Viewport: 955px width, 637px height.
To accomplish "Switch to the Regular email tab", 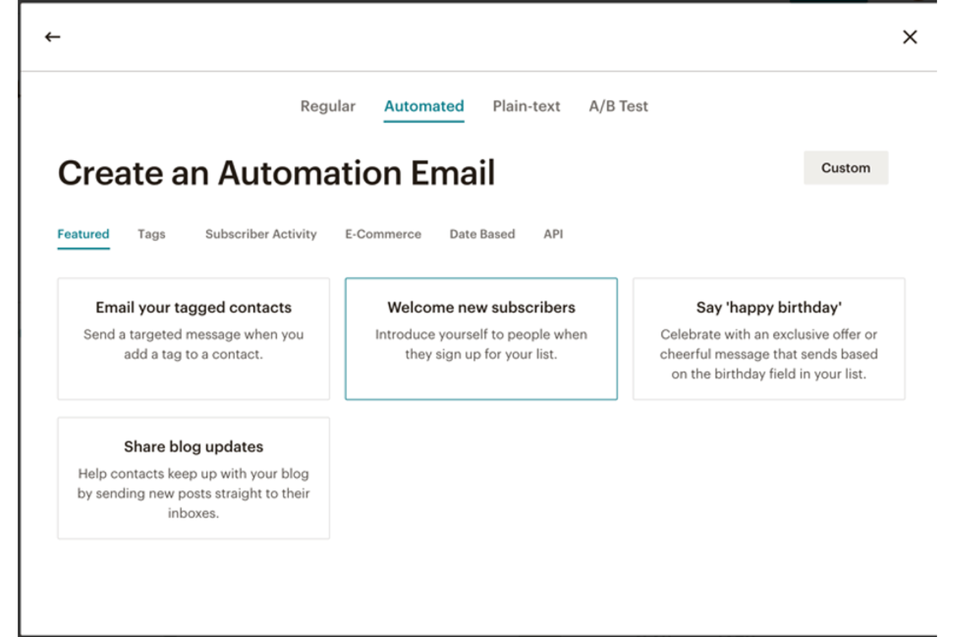I will tap(327, 106).
